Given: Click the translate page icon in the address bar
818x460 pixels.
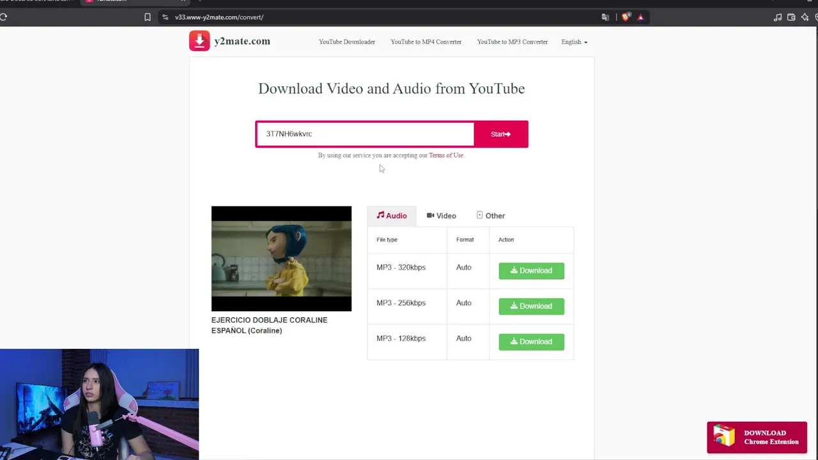Looking at the screenshot, I should pos(605,17).
